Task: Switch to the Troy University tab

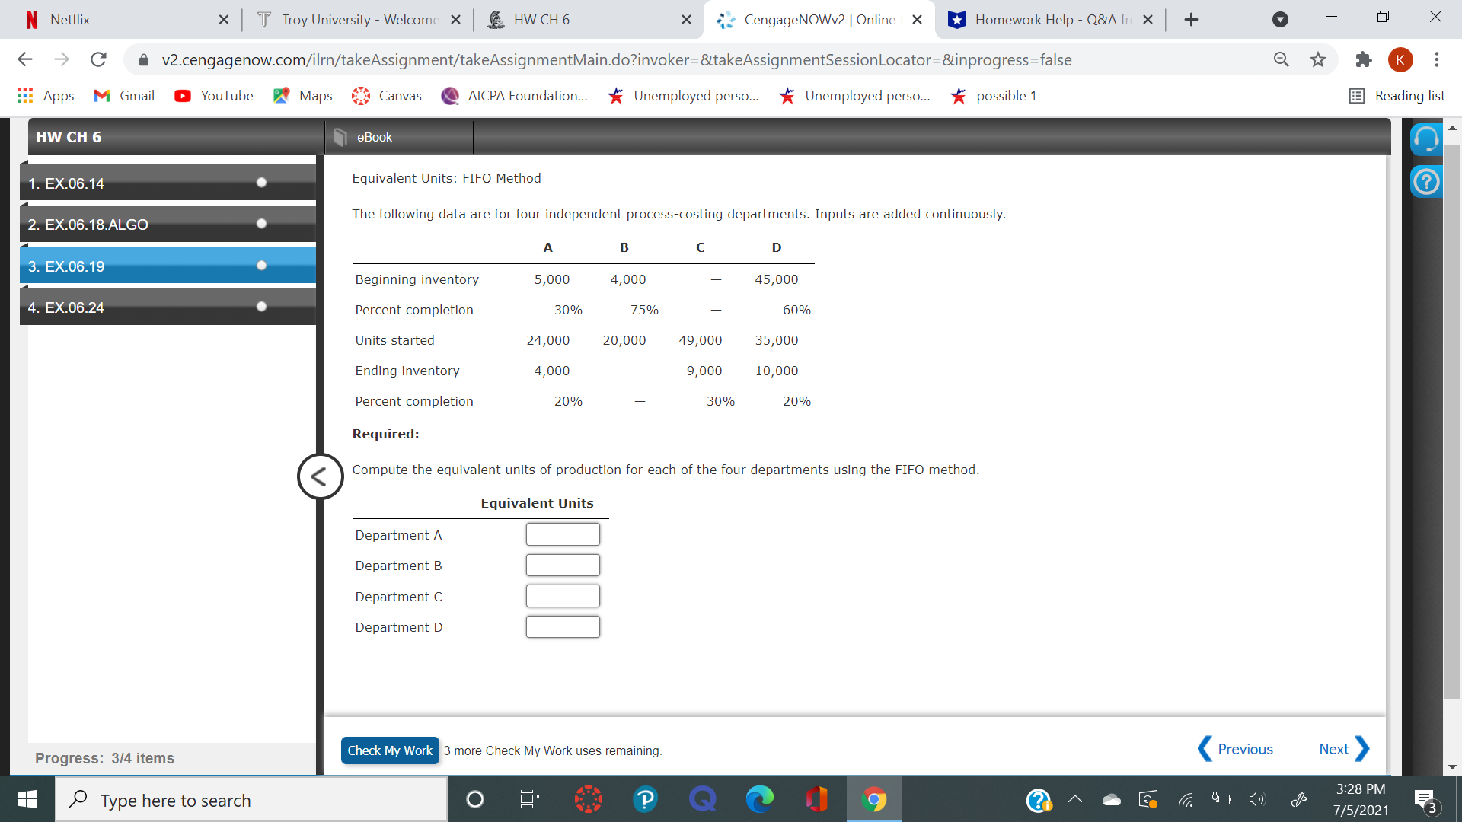Action: (358, 20)
